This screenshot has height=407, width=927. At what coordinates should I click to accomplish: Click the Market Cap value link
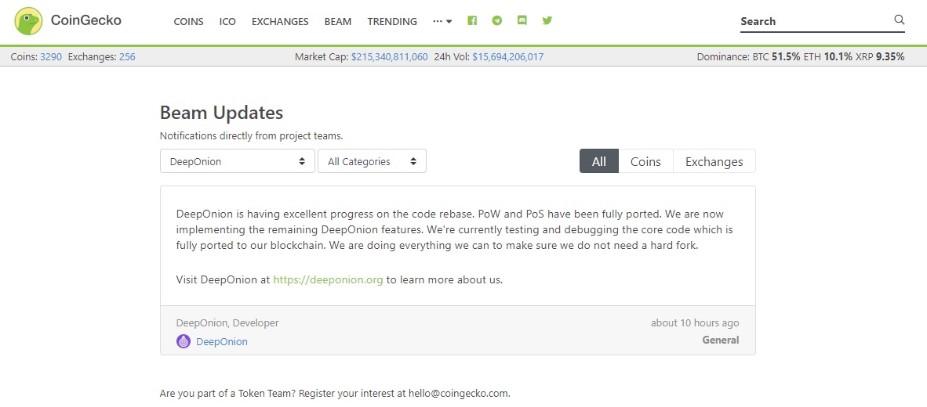point(390,57)
